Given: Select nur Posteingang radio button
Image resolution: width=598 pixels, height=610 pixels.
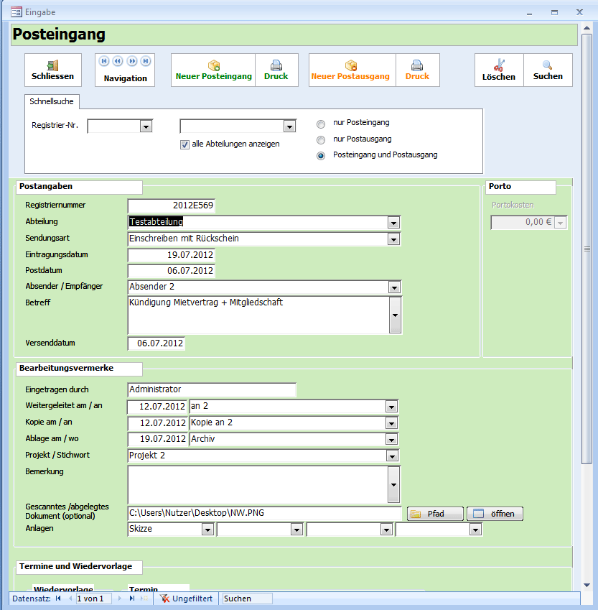Looking at the screenshot, I should click(321, 124).
